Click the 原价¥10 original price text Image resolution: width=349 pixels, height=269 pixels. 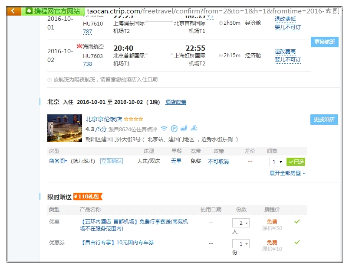(x=272, y=249)
